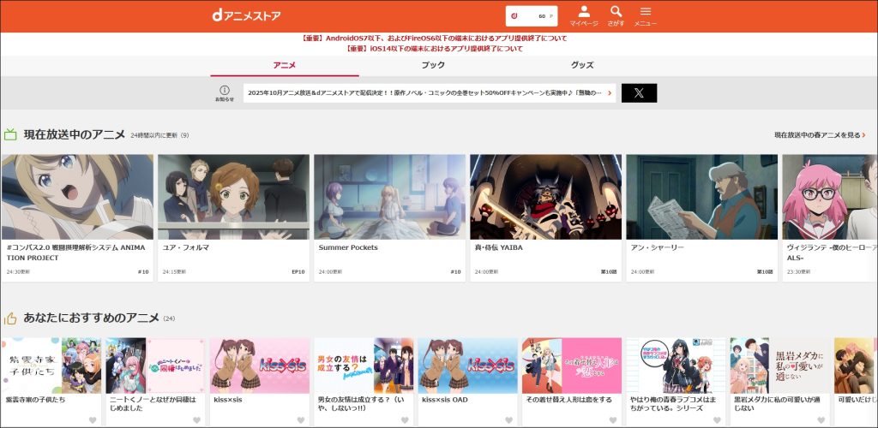Screen dimensions: 878x428
Task: Toggle heart on その着せ替え人形は恋をする card
Action: (612, 420)
